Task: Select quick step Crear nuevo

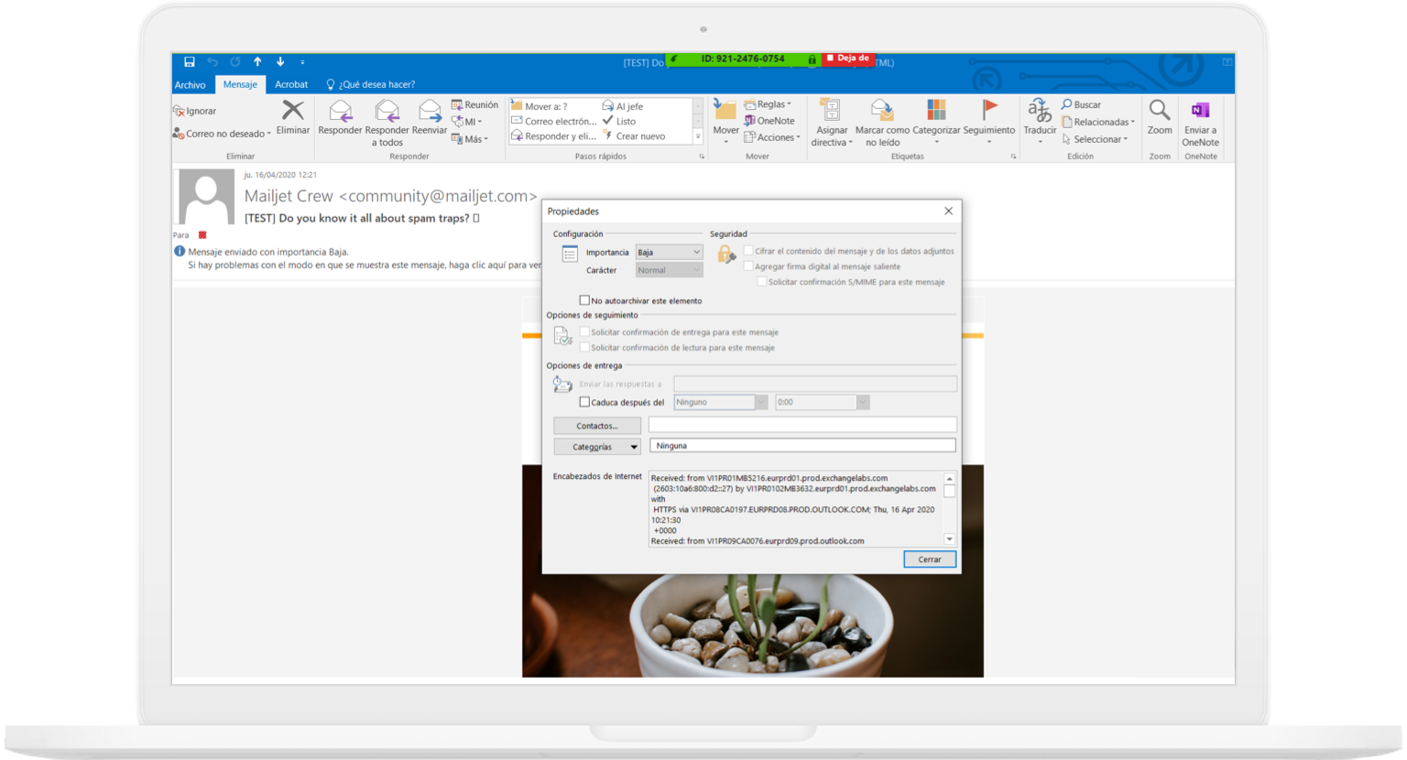Action: 633,136
